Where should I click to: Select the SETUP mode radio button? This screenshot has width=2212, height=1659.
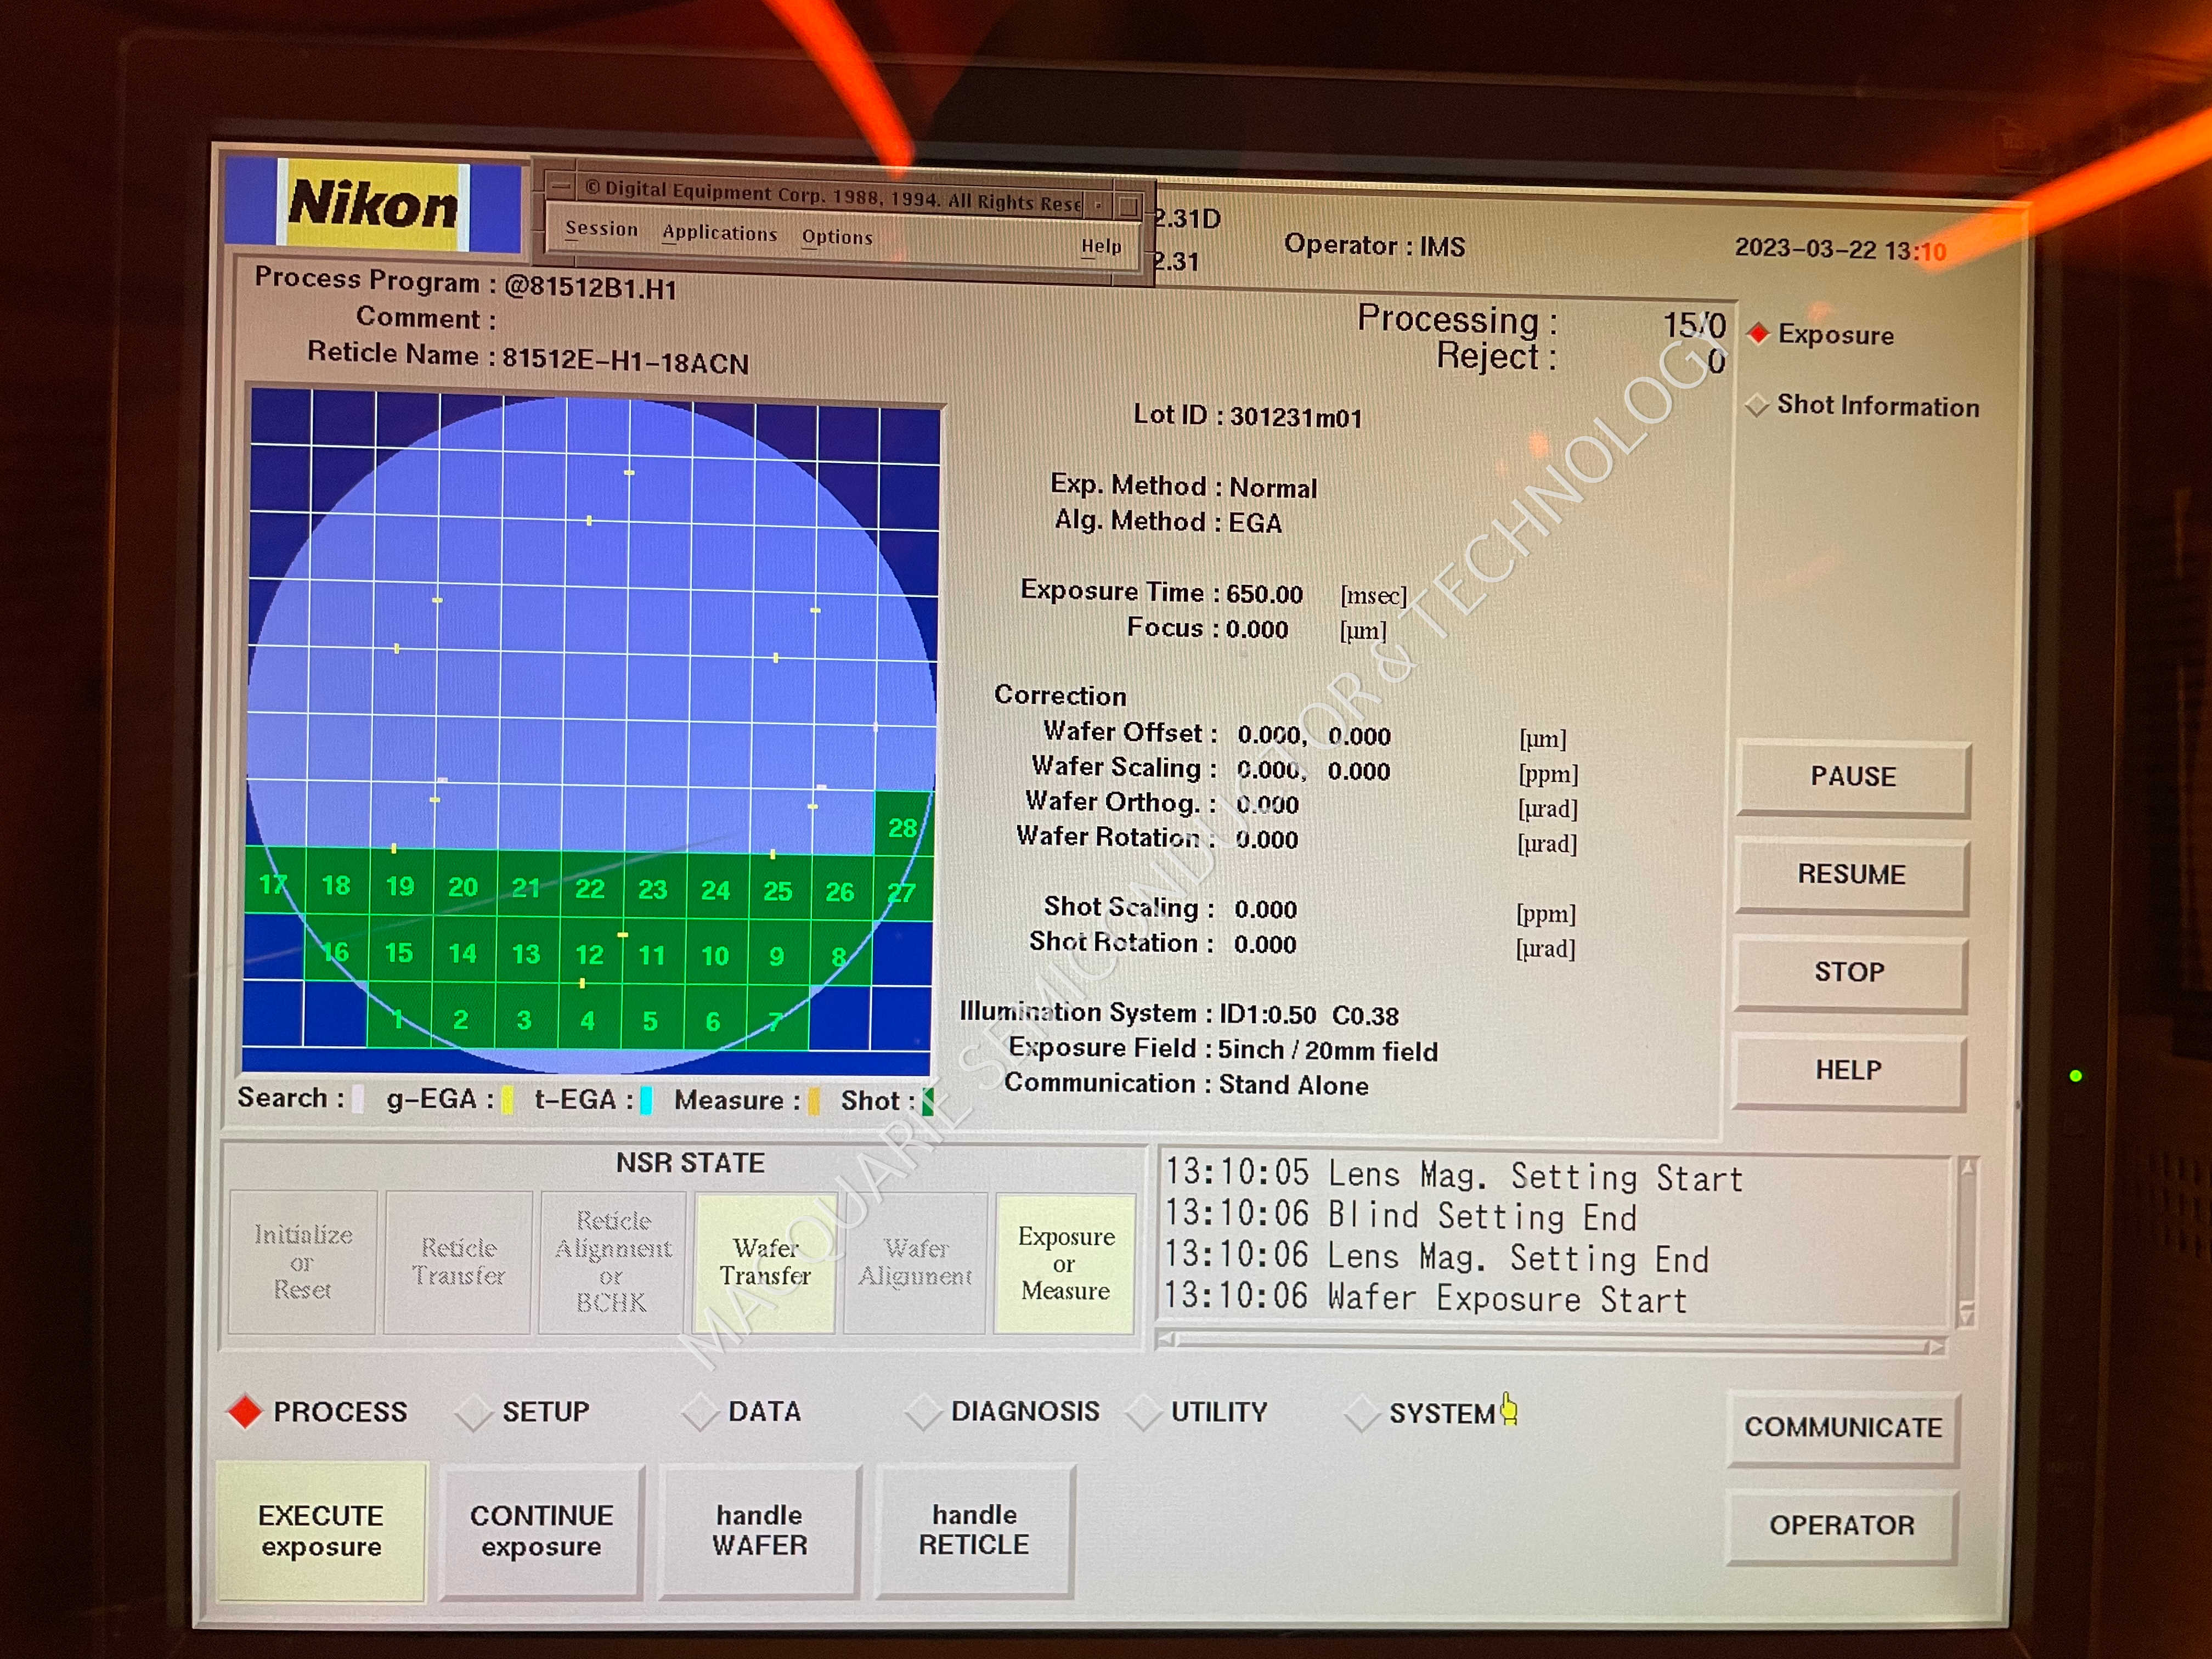pos(473,1412)
